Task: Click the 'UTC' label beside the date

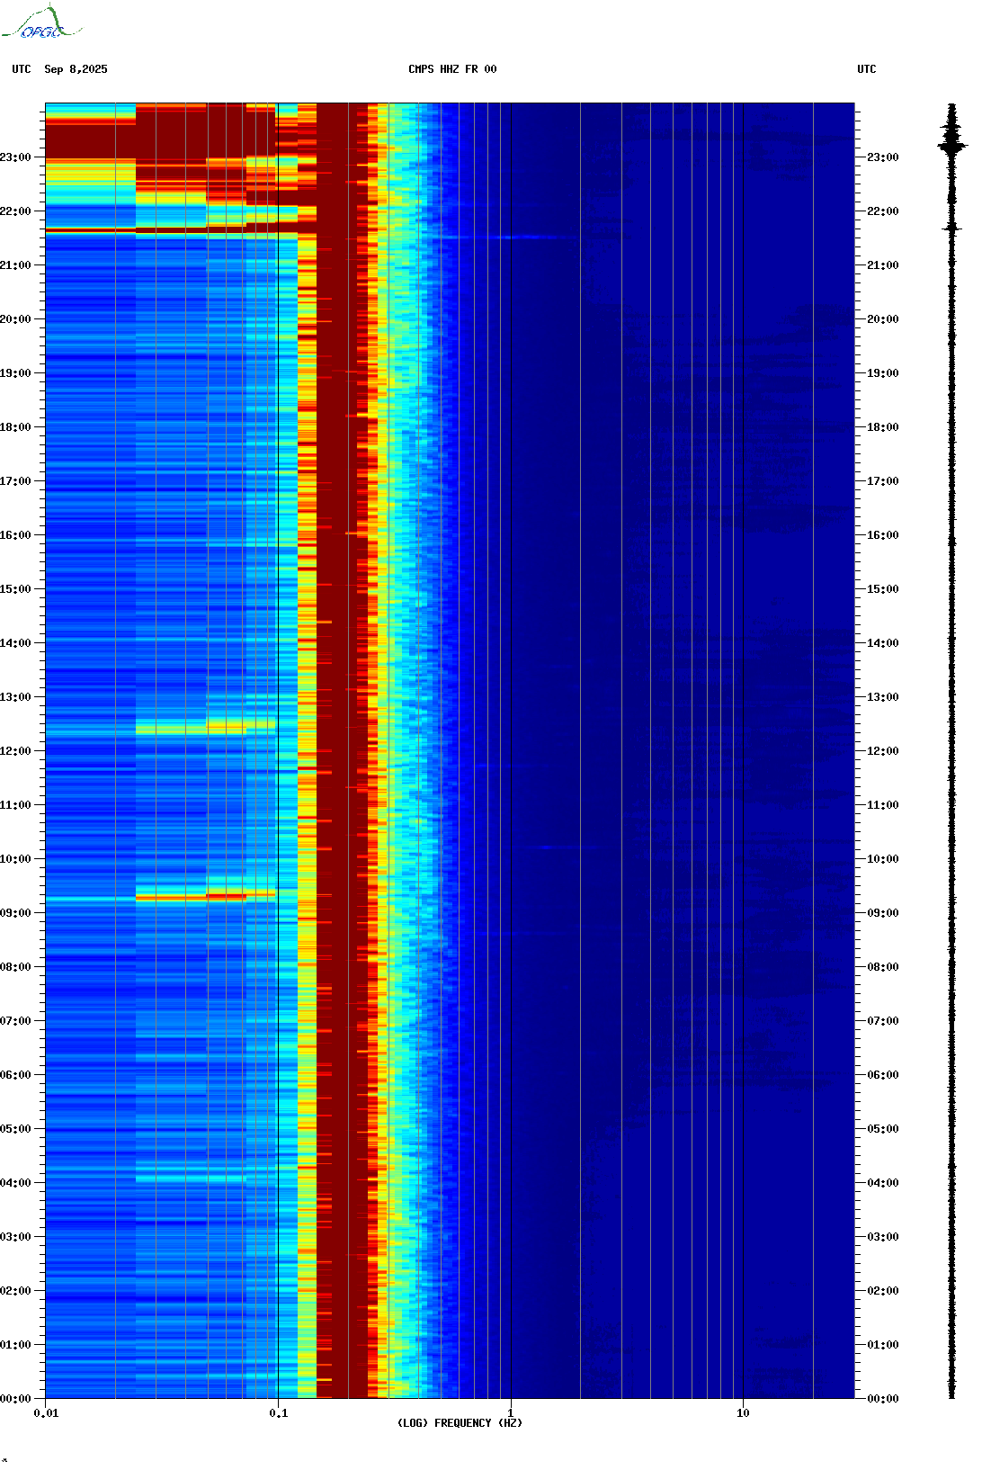Action: pyautogui.click(x=22, y=69)
